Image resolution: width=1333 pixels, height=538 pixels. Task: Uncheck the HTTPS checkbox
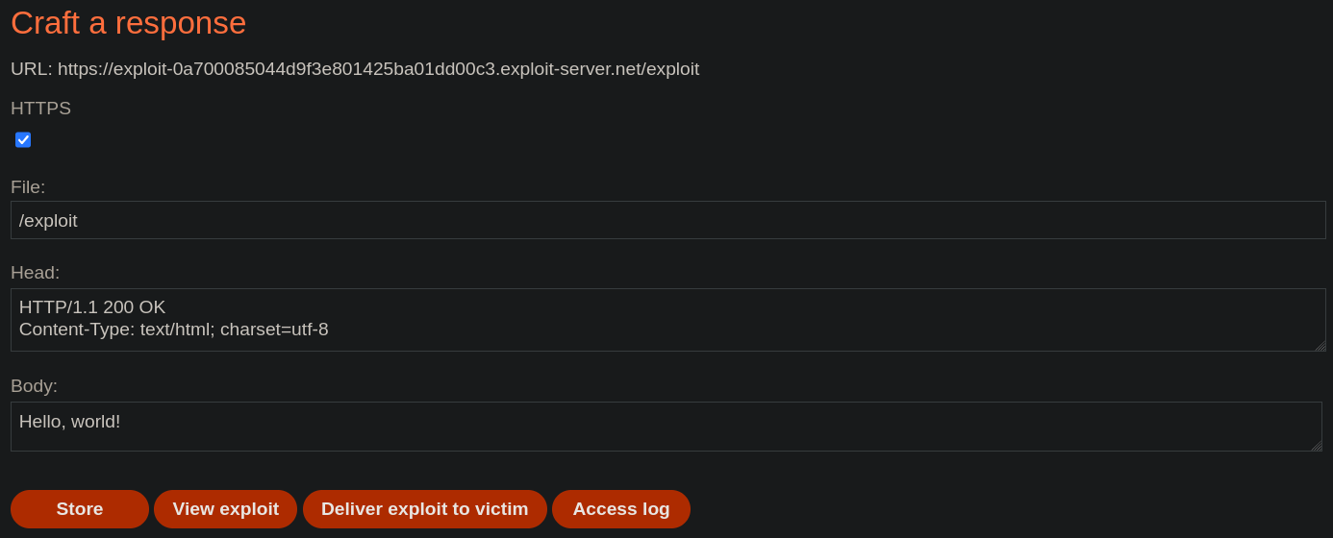point(23,140)
